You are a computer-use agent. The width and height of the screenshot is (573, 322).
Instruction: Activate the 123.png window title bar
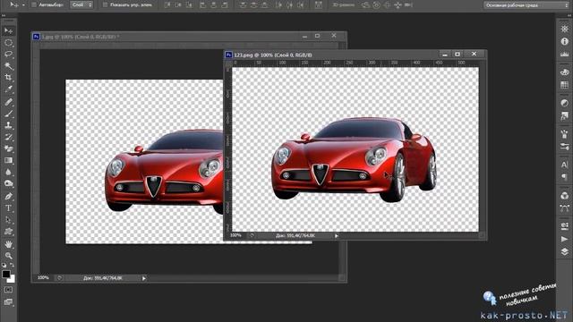pos(355,55)
